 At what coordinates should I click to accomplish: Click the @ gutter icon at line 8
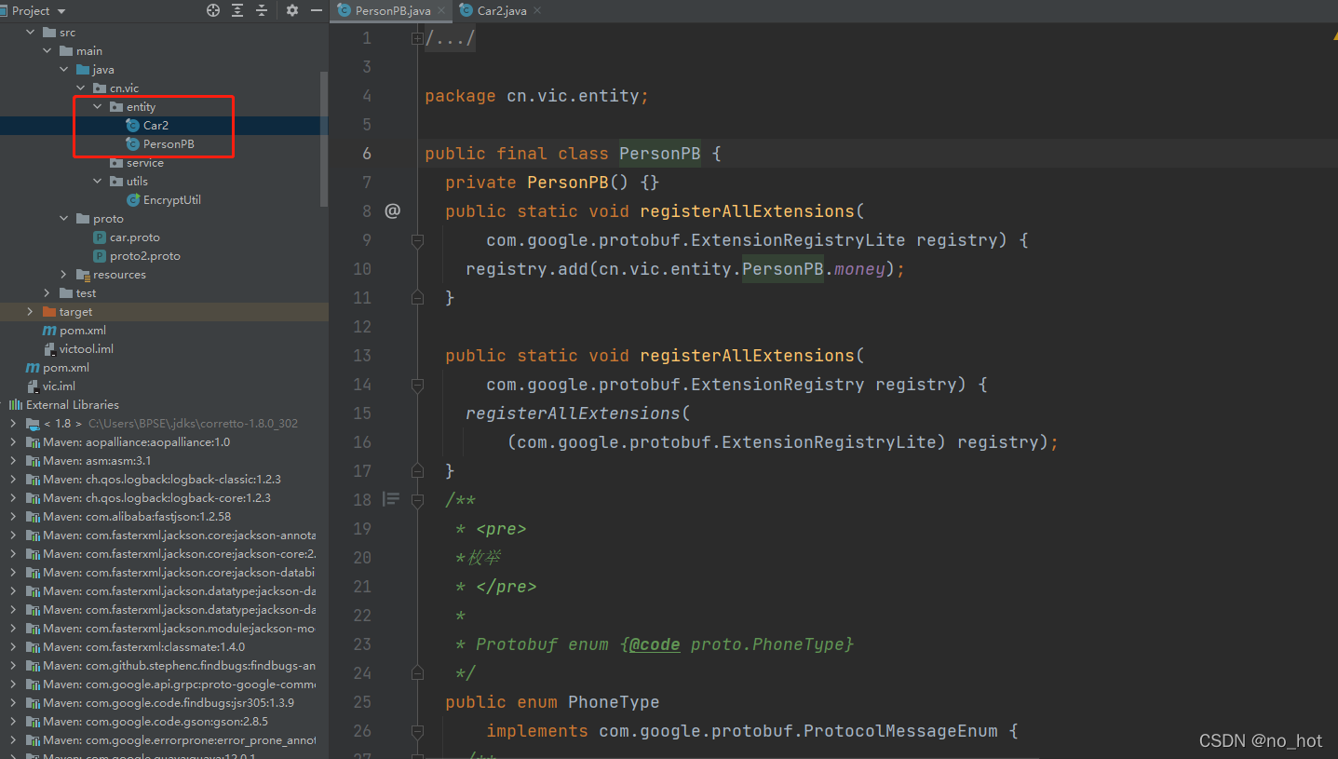point(392,211)
